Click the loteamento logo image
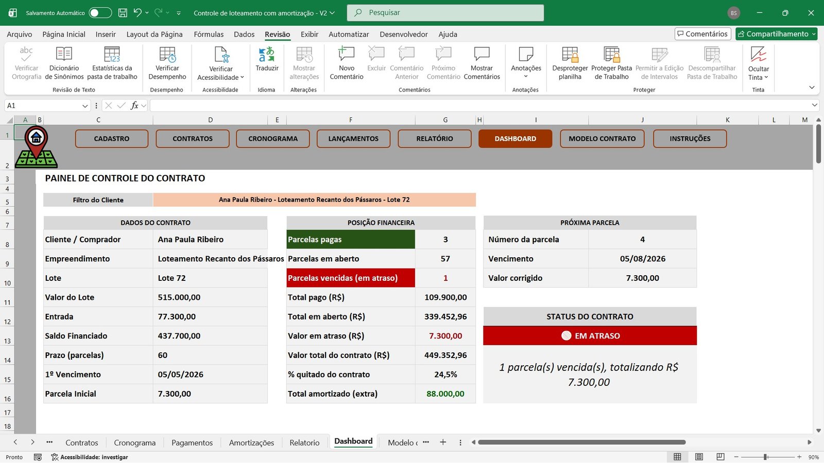The width and height of the screenshot is (824, 463). tap(36, 147)
